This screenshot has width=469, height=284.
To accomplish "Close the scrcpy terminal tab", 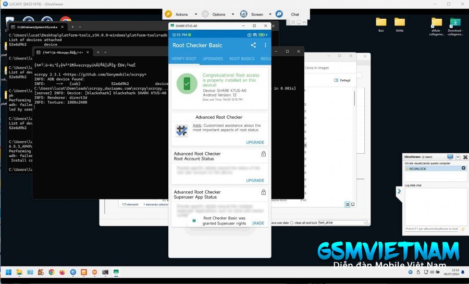I will [88, 52].
